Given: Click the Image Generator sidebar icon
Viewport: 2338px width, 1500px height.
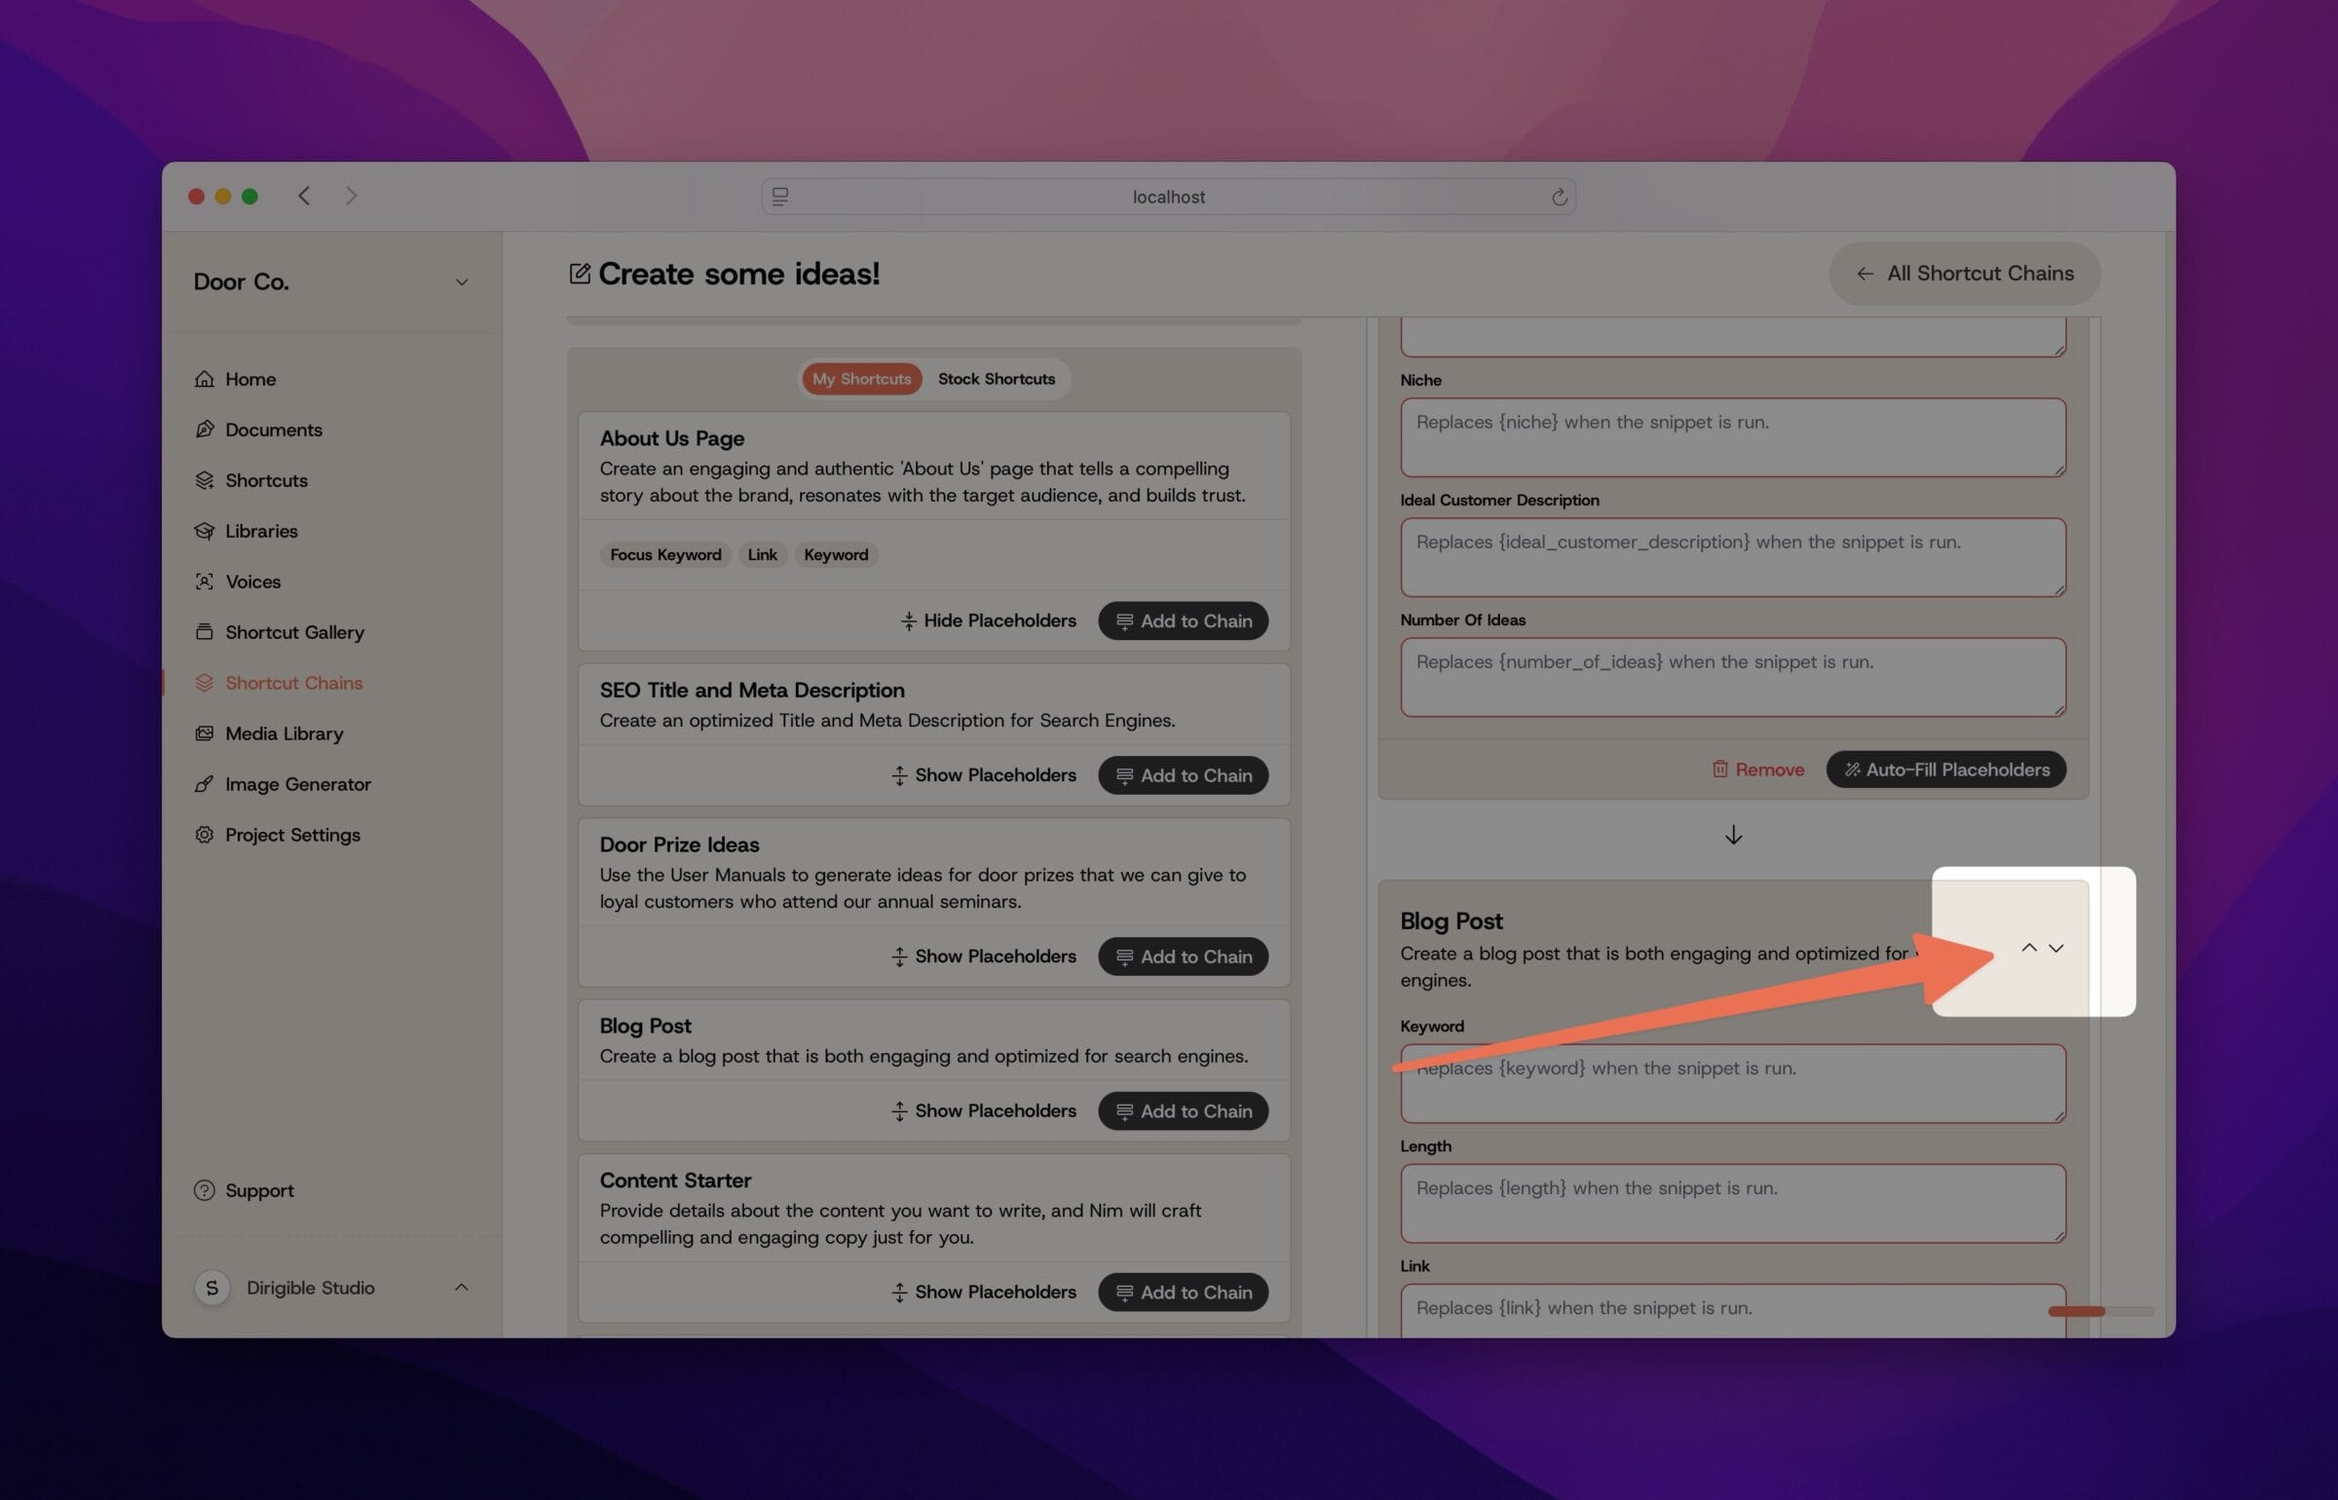Looking at the screenshot, I should 203,784.
